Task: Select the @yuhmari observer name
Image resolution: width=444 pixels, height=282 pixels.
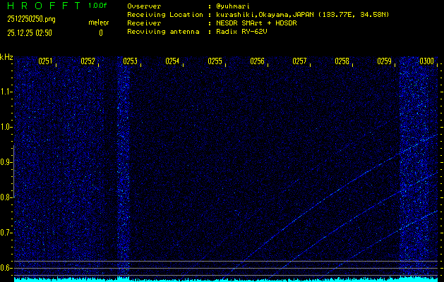Action: pyautogui.click(x=232, y=6)
